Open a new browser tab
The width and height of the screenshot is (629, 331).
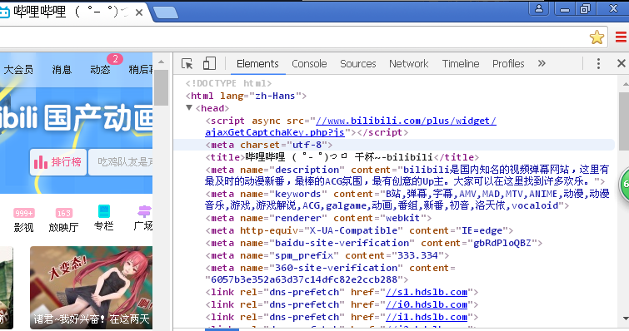pyautogui.click(x=165, y=12)
